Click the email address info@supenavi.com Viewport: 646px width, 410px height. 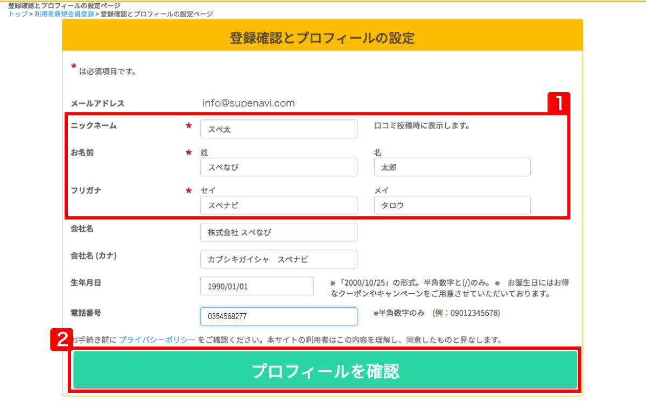(x=248, y=103)
